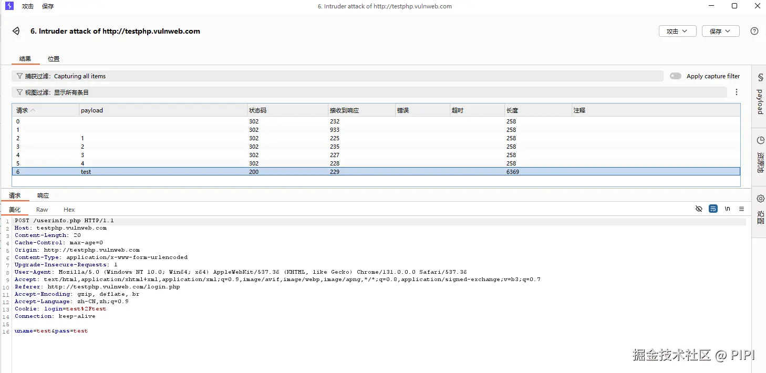This screenshot has width=766, height=373.
Task: Select the result row with response time 227
Action: tap(376, 155)
